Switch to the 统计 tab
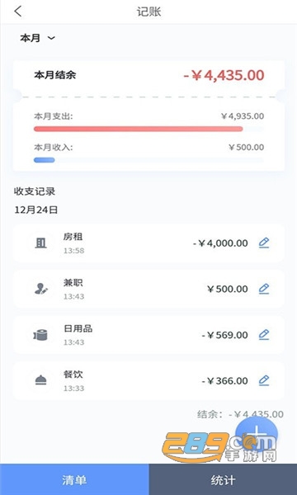 coord(223,479)
